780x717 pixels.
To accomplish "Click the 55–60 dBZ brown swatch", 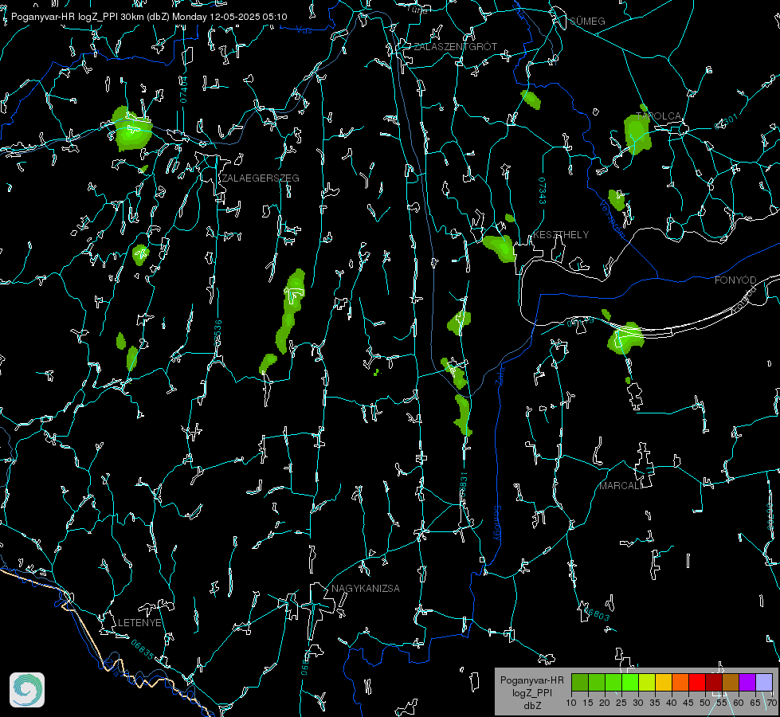I will click(x=731, y=682).
